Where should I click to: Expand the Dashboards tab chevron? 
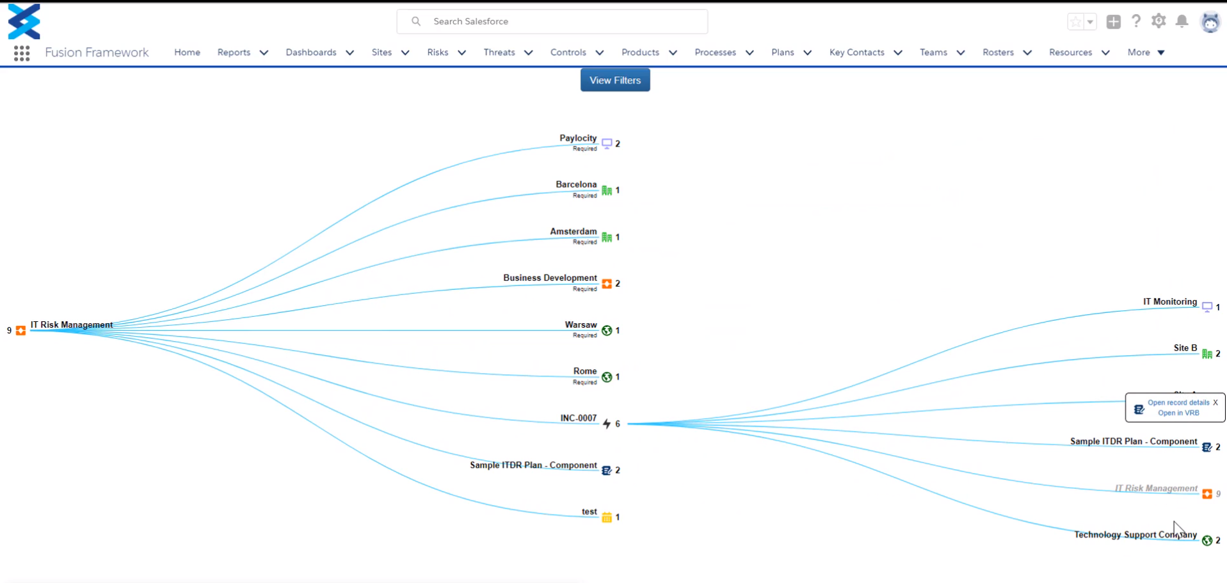tap(349, 52)
